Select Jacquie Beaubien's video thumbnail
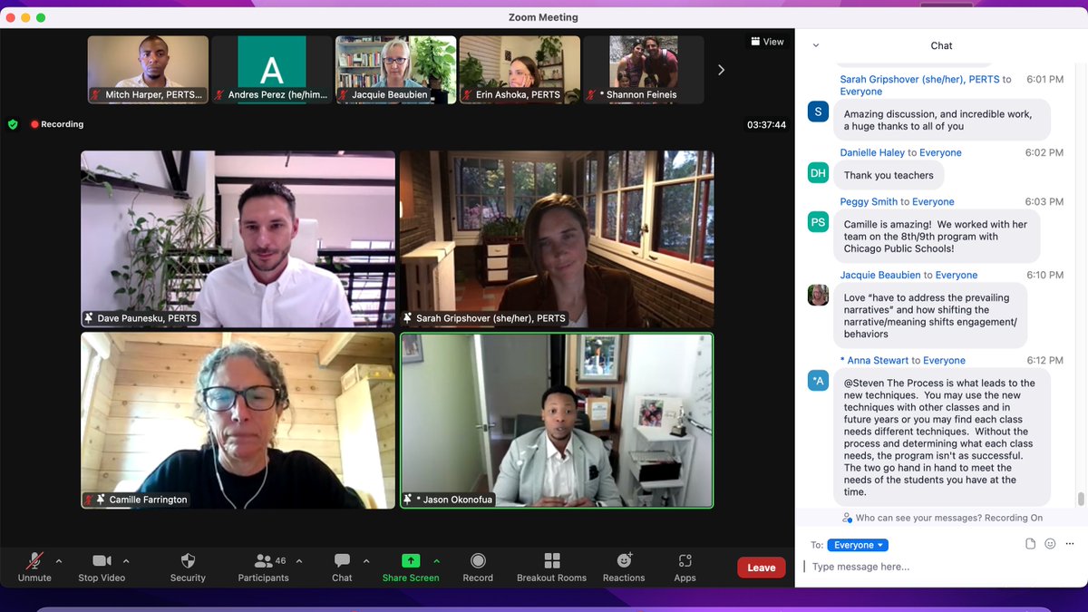Screen dimensions: 1088x612 pyautogui.click(x=395, y=70)
